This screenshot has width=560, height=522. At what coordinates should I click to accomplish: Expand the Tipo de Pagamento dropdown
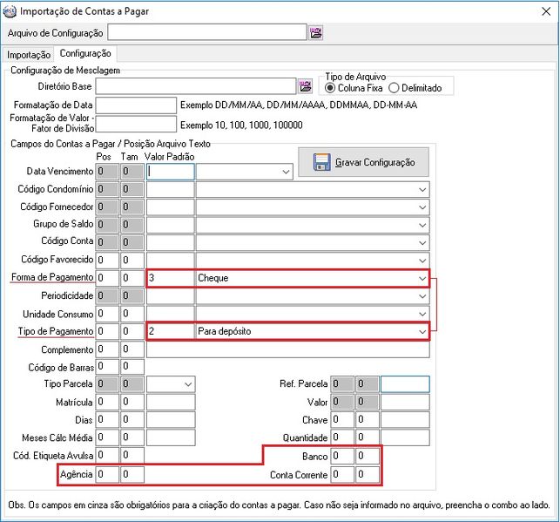pos(422,332)
